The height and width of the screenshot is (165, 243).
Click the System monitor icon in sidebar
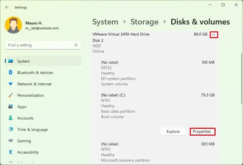(x=11, y=61)
